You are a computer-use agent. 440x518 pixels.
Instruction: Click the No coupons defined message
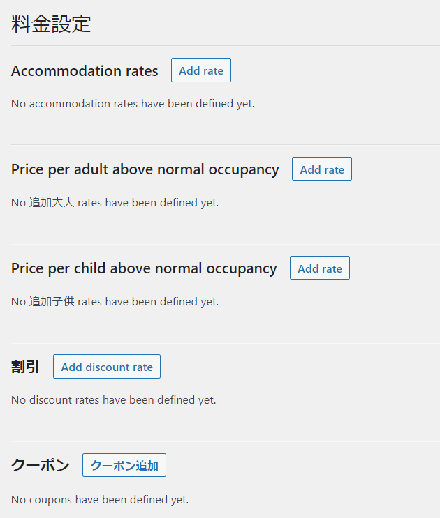tap(100, 499)
